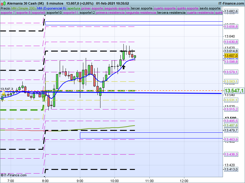Viewport: 245px width, 183px height.
Task: Click the 13.656,8 price label
Action: (231, 27)
